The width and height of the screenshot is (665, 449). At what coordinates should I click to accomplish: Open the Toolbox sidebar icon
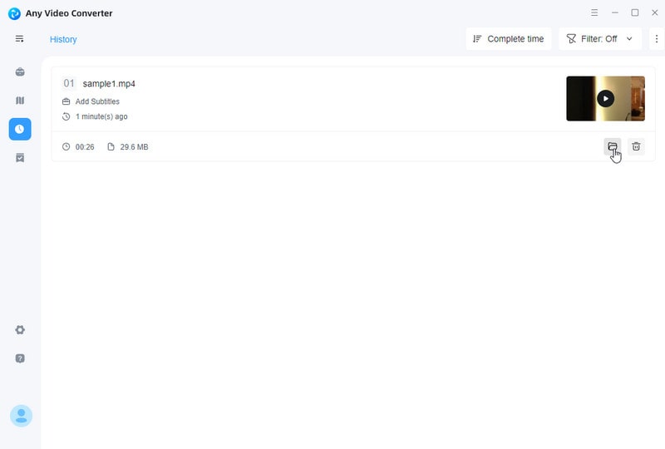click(20, 72)
